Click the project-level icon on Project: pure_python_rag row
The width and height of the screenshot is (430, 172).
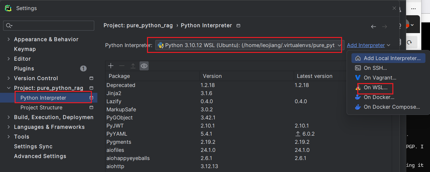click(92, 88)
